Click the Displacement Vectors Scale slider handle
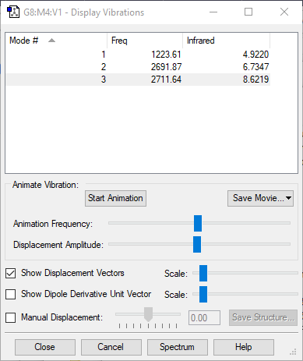The width and height of the screenshot is (303, 361). click(x=203, y=273)
